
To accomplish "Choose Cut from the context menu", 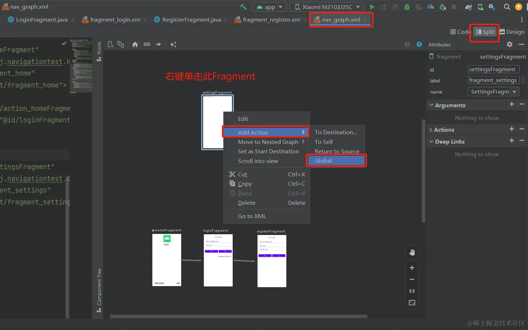I will (x=267, y=174).
